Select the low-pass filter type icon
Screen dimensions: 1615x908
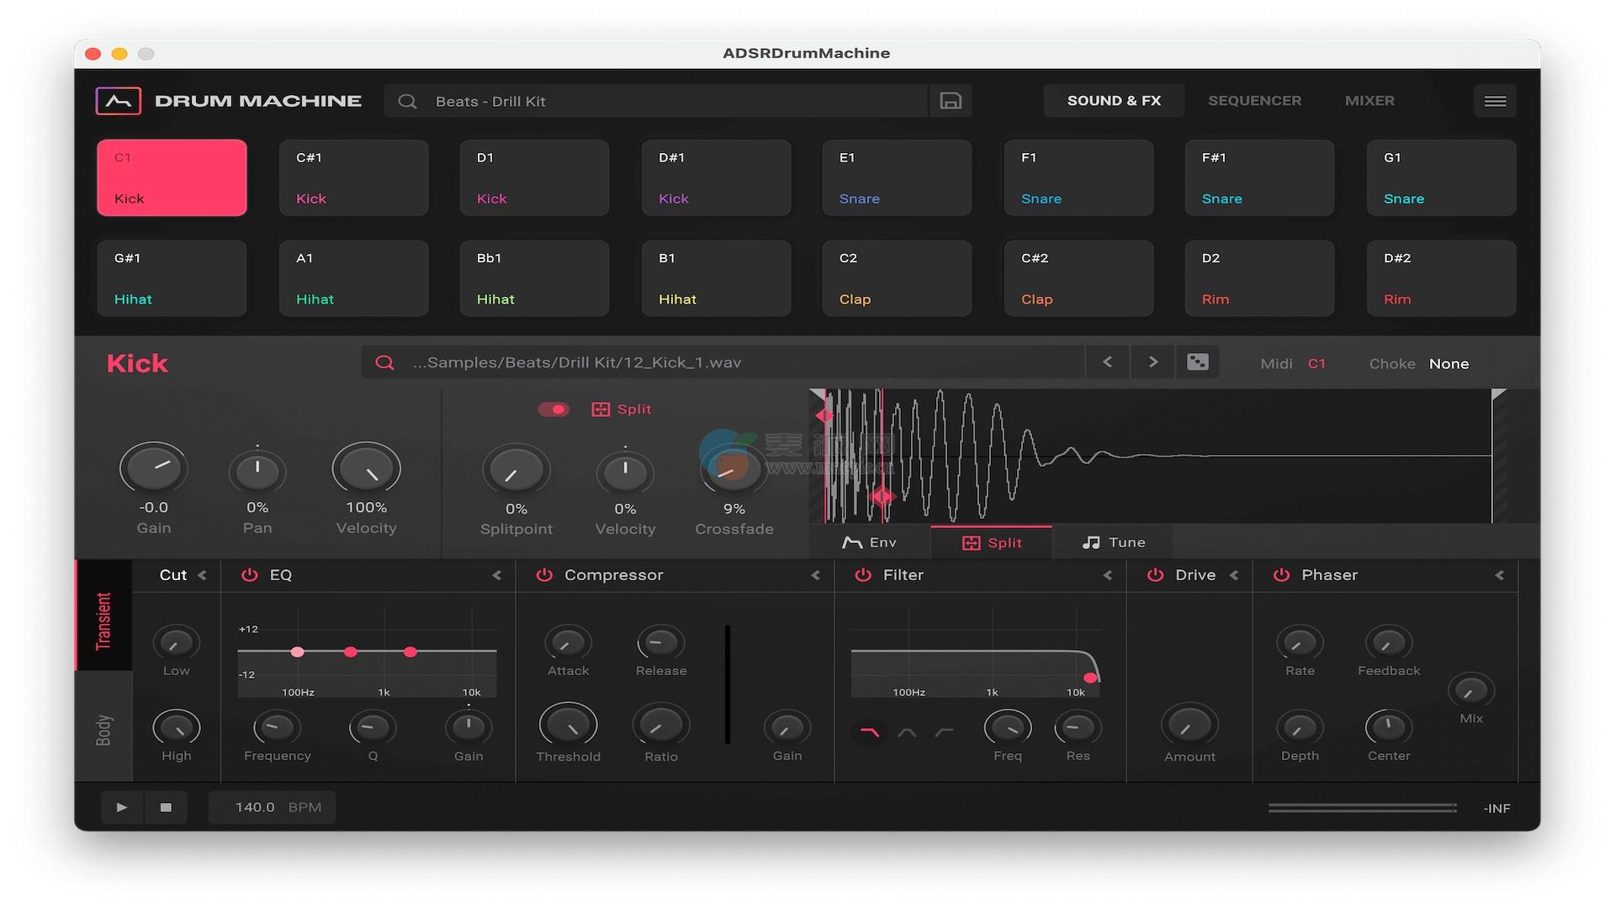coord(869,733)
